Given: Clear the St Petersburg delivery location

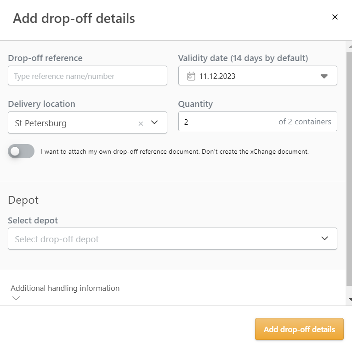Looking at the screenshot, I should point(141,123).
